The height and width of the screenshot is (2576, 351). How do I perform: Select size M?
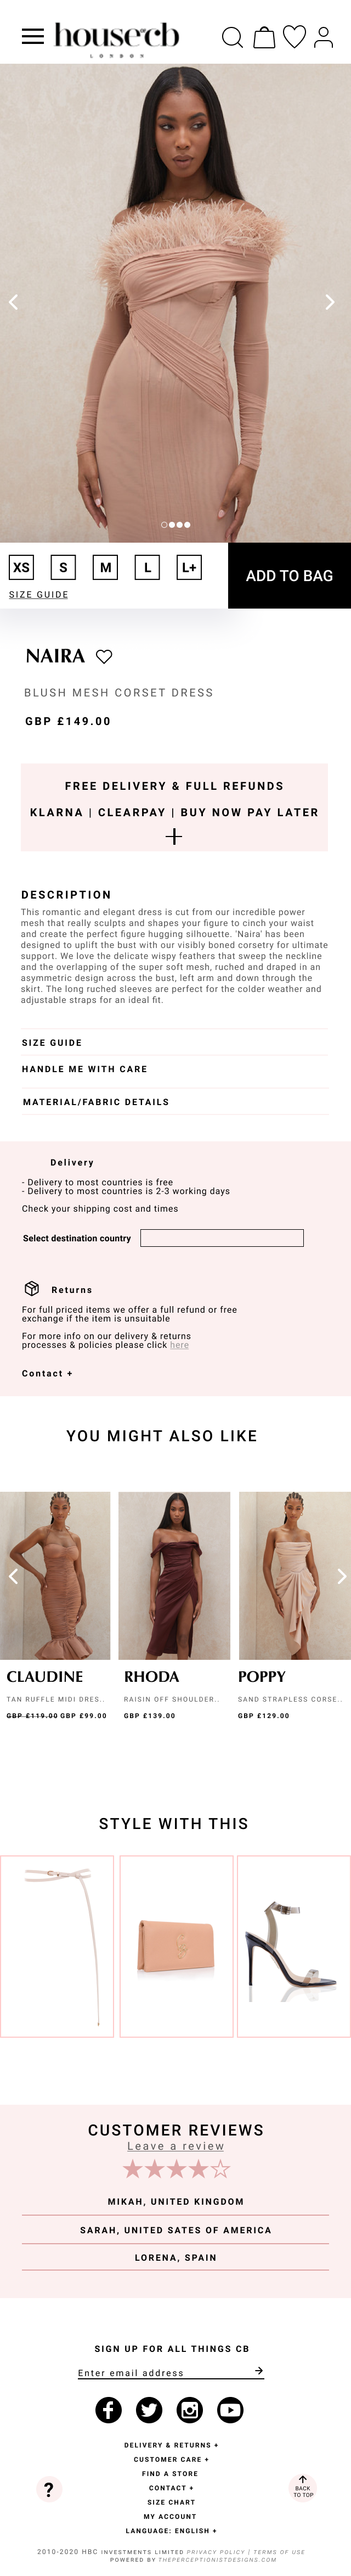tap(106, 567)
